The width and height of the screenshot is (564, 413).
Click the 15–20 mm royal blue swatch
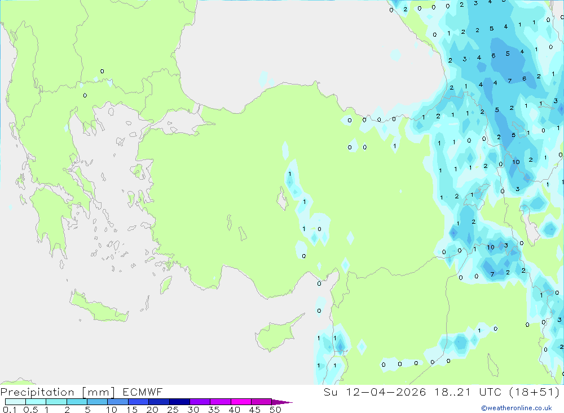pos(139,402)
